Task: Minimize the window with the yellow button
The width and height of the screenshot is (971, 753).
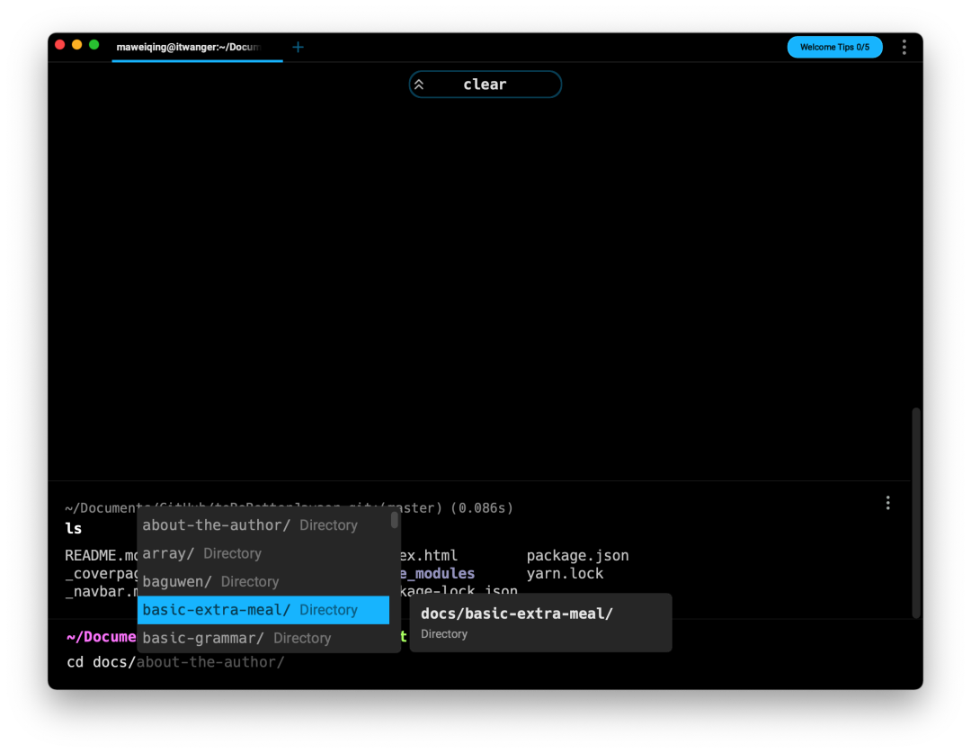Action: [x=76, y=45]
